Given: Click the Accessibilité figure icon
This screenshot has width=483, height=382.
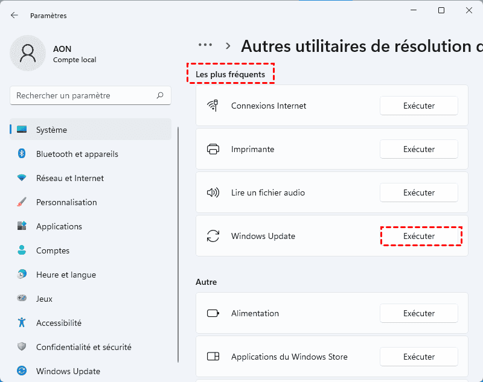Looking at the screenshot, I should (22, 323).
